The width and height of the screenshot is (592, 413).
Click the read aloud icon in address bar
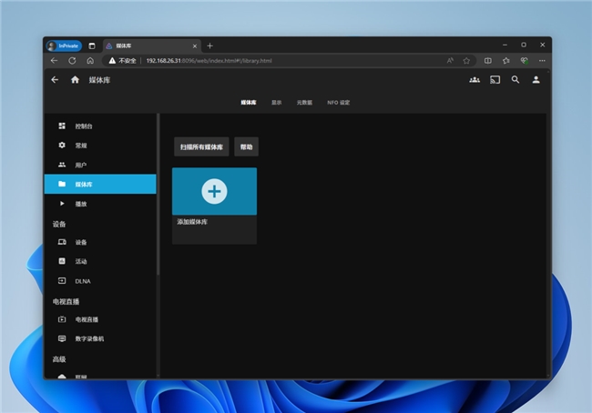[x=450, y=61]
